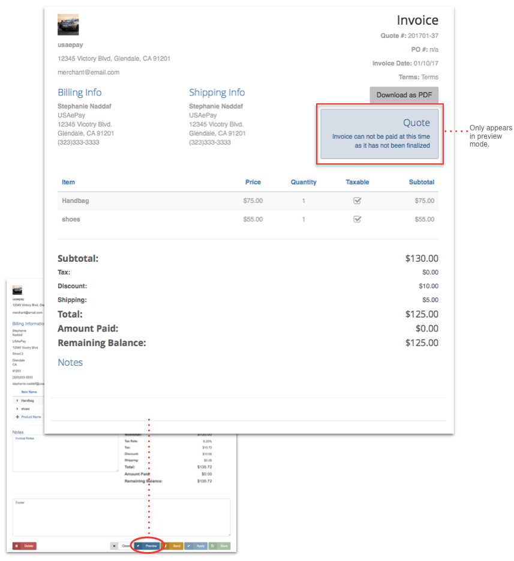Image resolution: width=514 pixels, height=561 pixels.
Task: Click the car logo thumbnail in invoice header
Action: coord(68,25)
